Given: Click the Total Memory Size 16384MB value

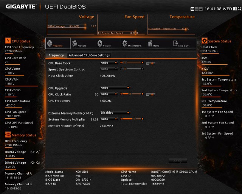Looking at the screenshot, I should (x=158, y=184).
